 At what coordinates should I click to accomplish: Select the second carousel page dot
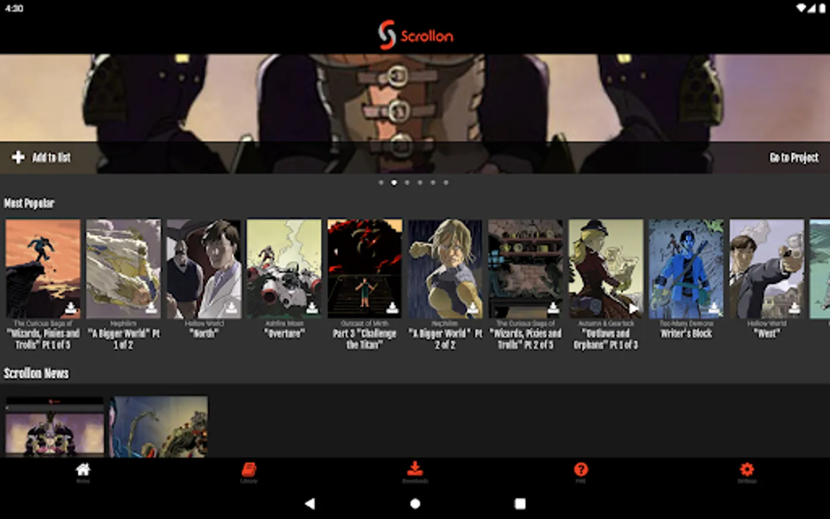tap(394, 183)
